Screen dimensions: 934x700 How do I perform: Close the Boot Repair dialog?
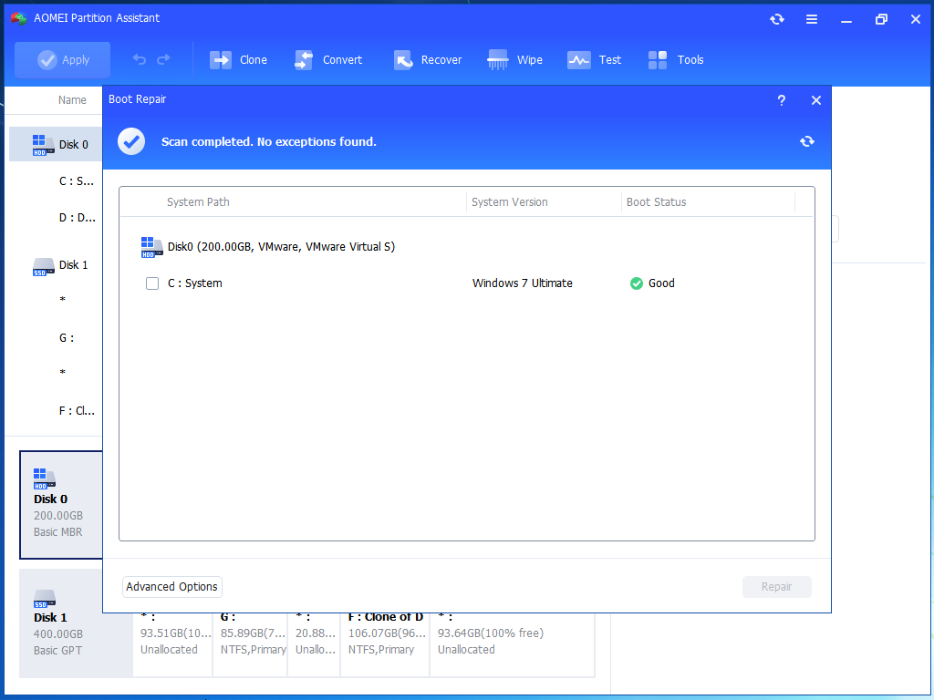tap(816, 100)
